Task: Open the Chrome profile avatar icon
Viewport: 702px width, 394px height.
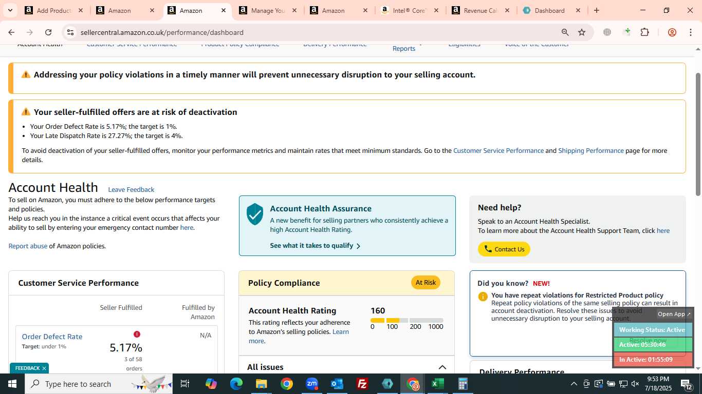Action: [x=672, y=32]
